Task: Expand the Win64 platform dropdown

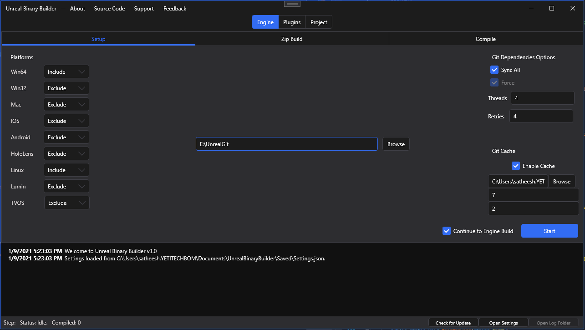Action: [66, 71]
